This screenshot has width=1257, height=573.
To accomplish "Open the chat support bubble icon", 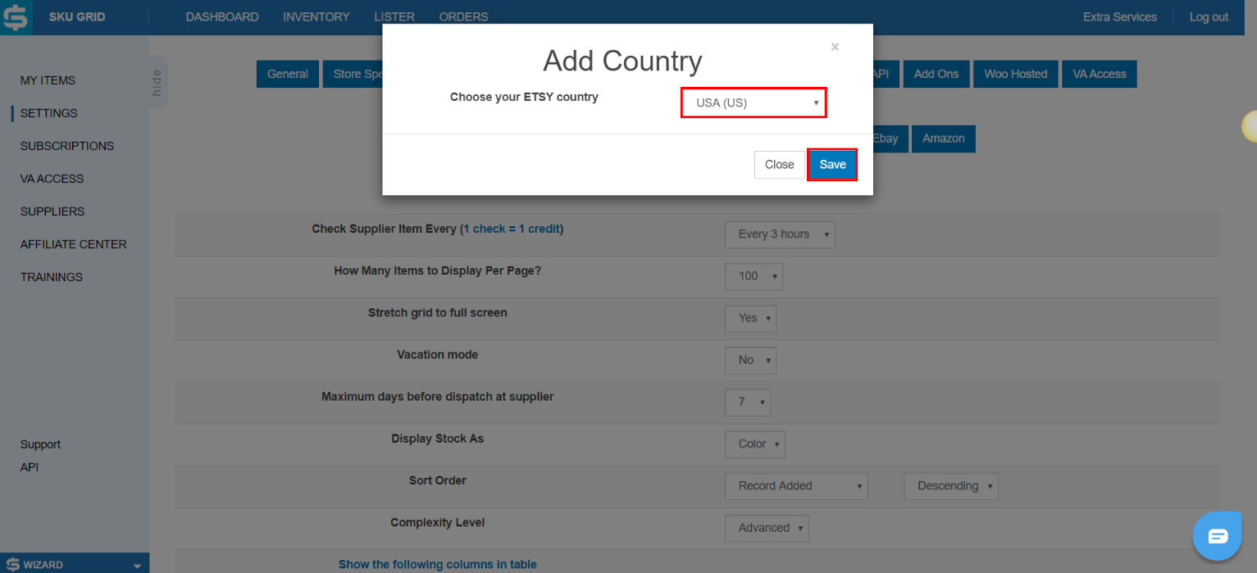I will pos(1218,536).
